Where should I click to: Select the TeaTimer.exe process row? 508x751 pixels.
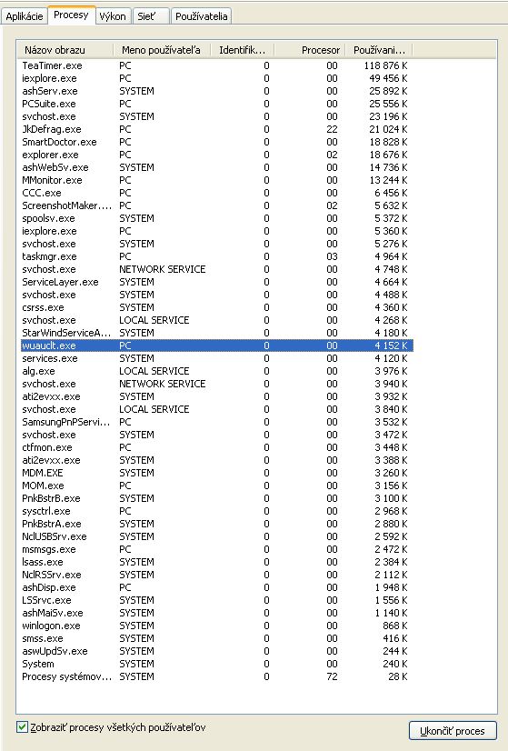tap(217, 65)
